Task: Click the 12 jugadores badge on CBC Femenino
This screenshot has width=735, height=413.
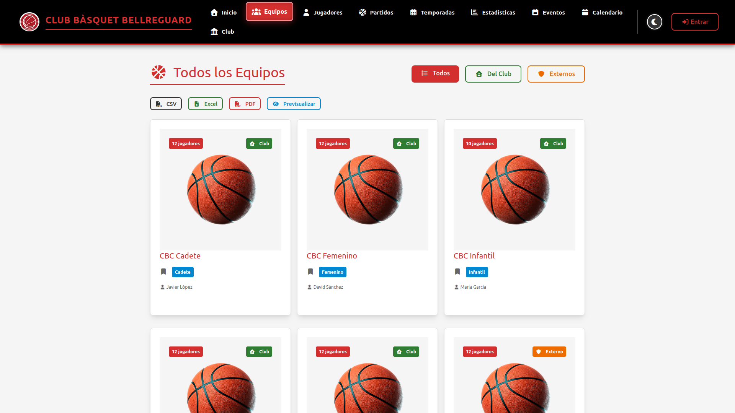Action: point(333,143)
